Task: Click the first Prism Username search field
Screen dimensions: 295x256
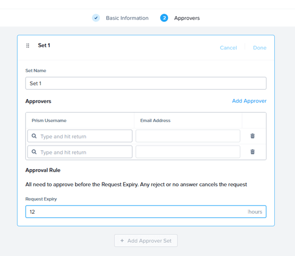Action: 83,136
